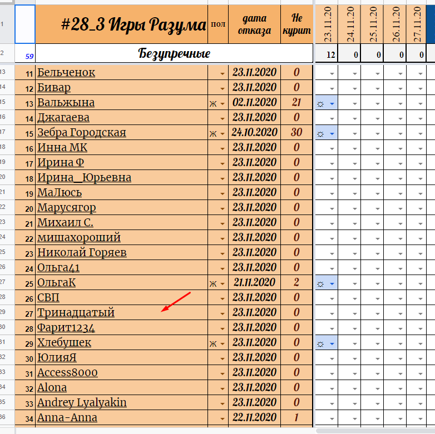Image resolution: width=435 pixels, height=434 pixels.
Task: Open 23.11.20 dropdown in Хлебушек row
Action: pos(332,344)
